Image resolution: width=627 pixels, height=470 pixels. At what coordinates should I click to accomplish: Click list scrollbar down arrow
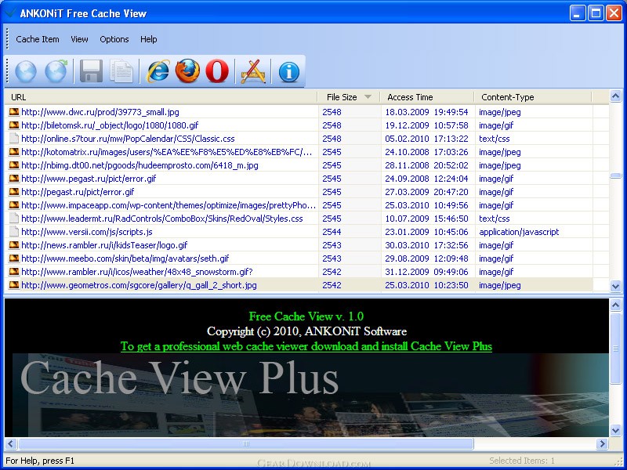[x=616, y=286]
